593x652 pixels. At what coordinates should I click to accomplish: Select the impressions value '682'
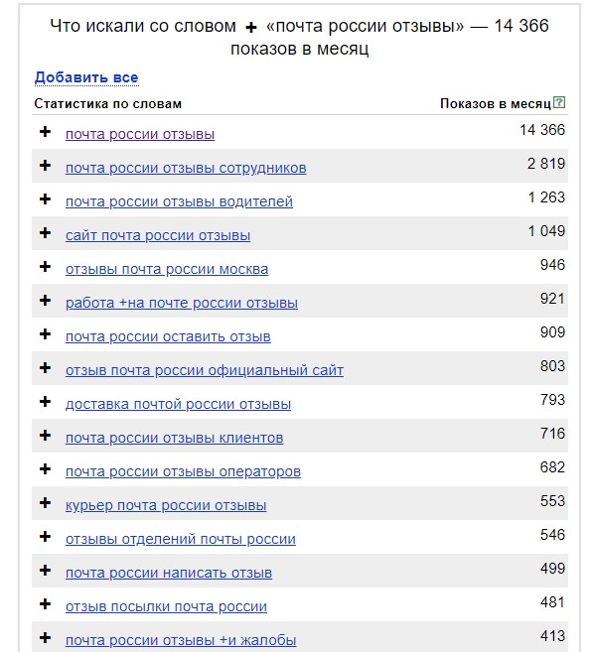[x=552, y=467]
